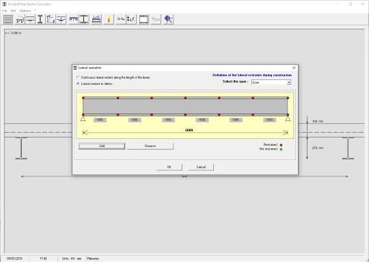This screenshot has width=369, height=262.
Task: Click the first 1000 spacing field
Action: tap(100, 120)
